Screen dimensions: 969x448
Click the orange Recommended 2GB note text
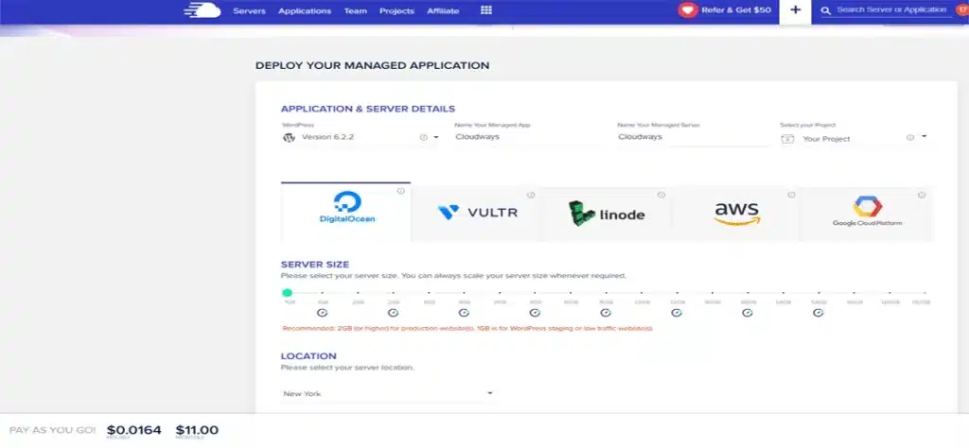pyautogui.click(x=467, y=328)
